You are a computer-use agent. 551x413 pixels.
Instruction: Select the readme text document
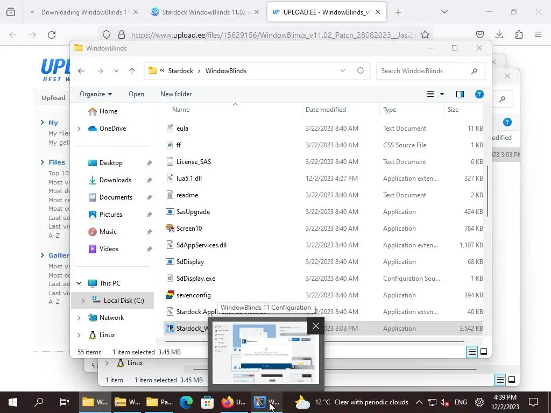click(187, 195)
